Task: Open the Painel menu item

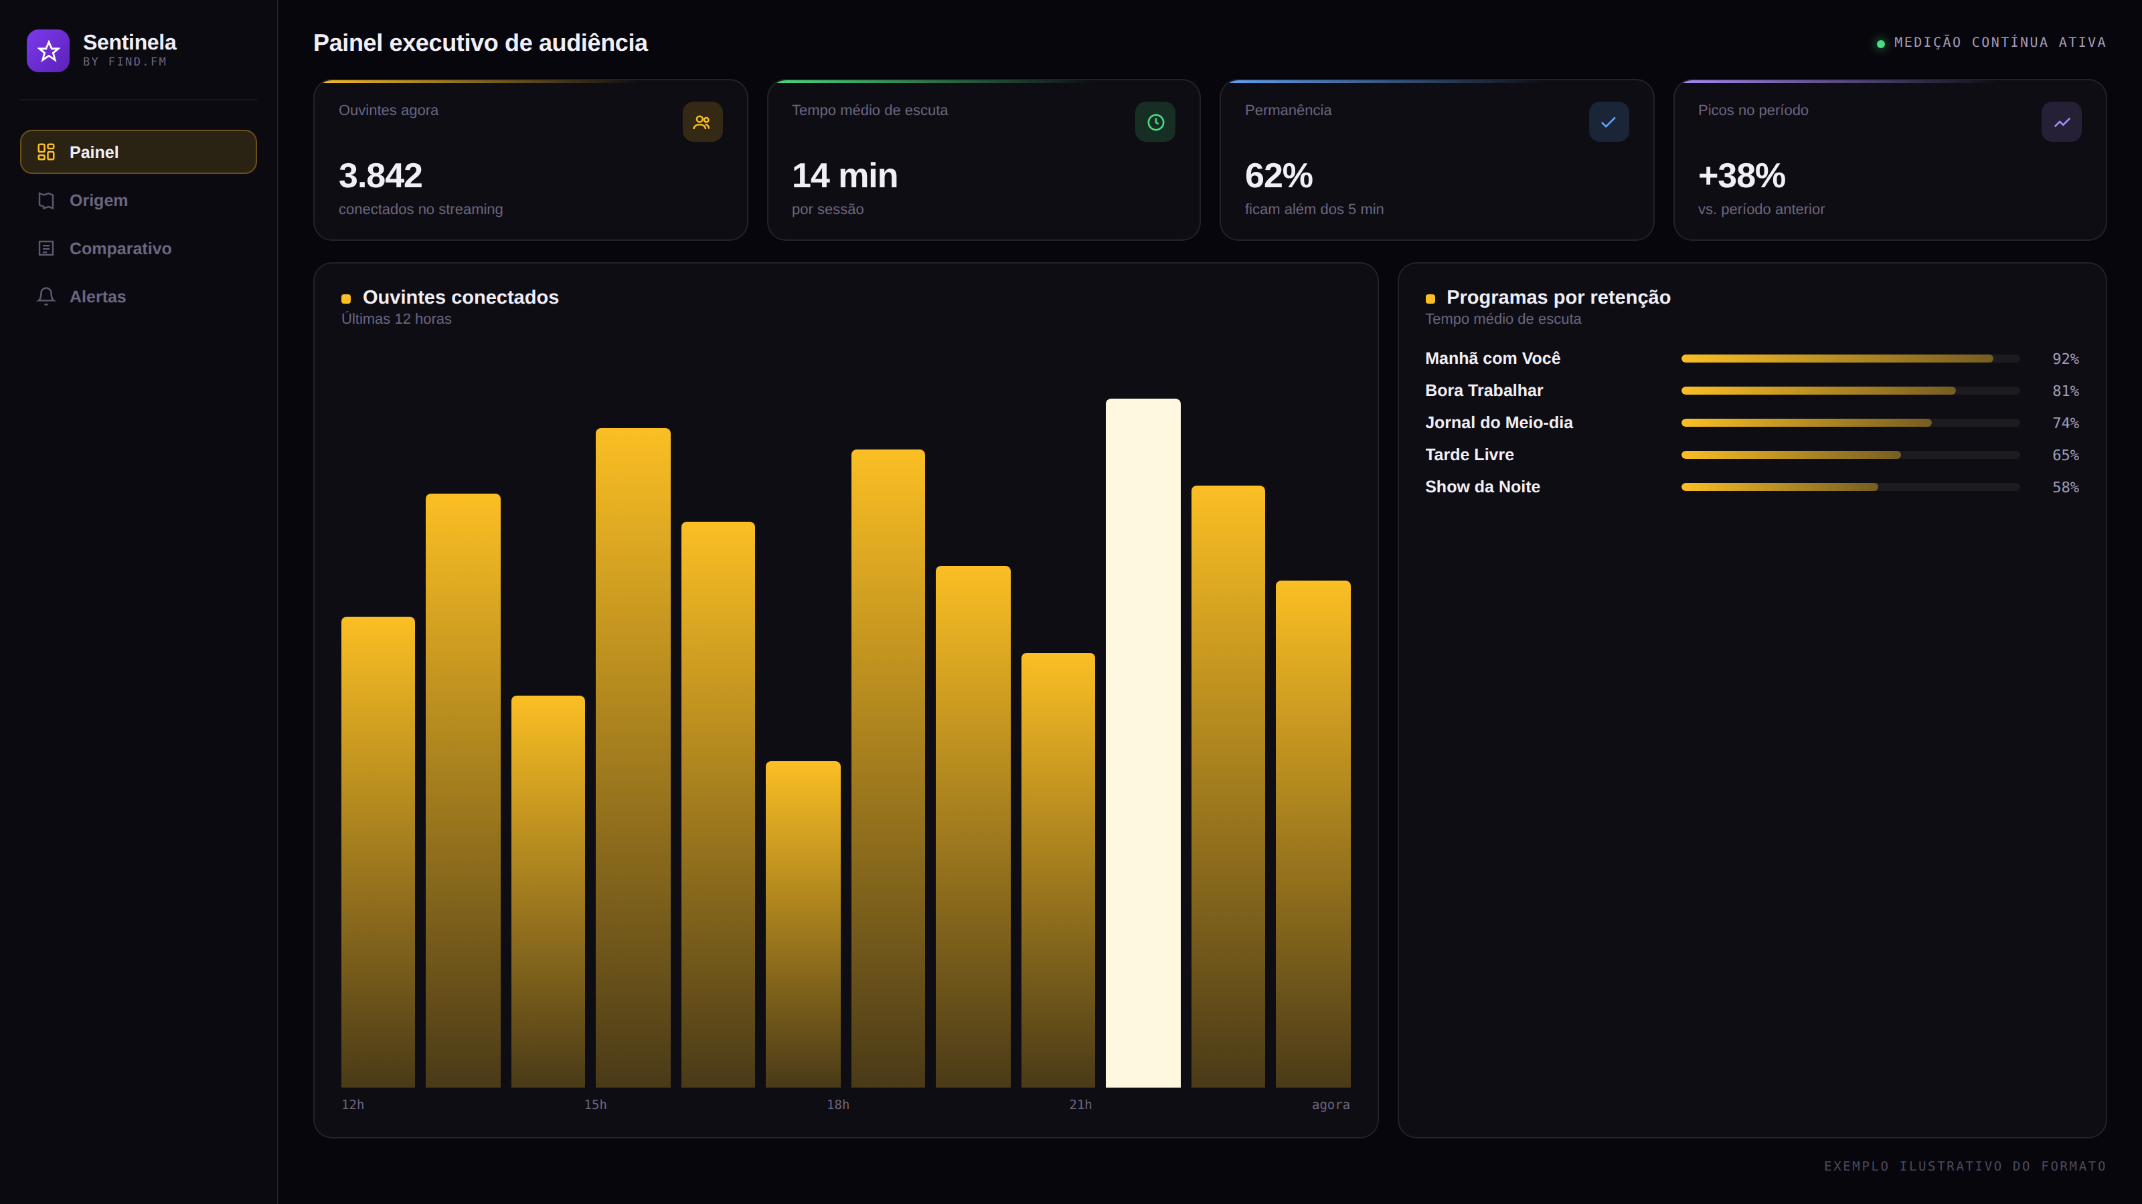Action: [138, 152]
